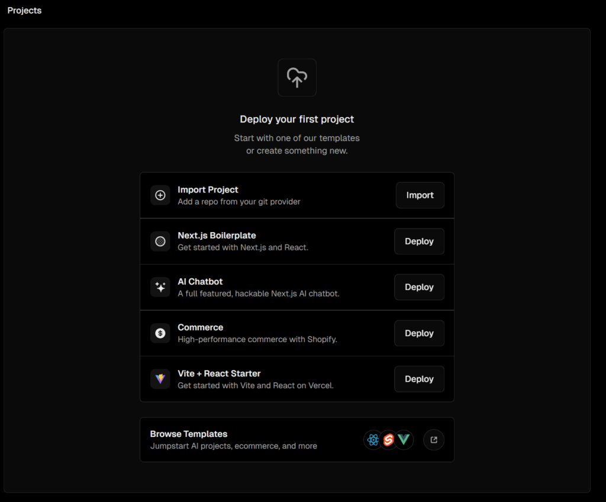Click the Next.js Boilerplate template icon
The height and width of the screenshot is (502, 606).
160,242
